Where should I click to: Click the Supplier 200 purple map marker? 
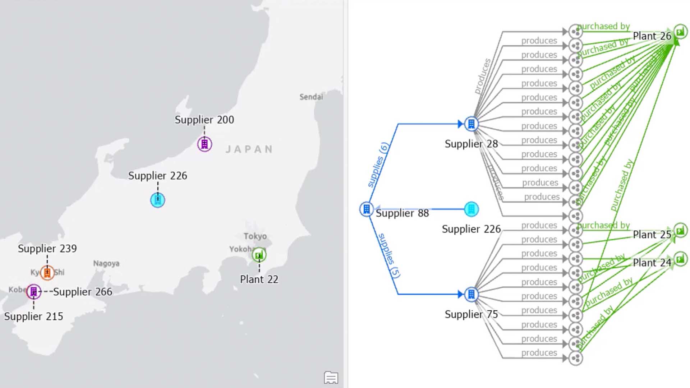click(x=204, y=144)
